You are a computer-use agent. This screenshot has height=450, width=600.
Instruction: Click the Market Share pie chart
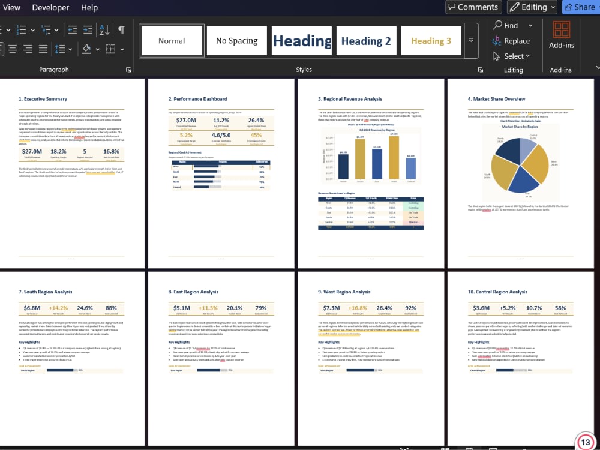click(520, 162)
